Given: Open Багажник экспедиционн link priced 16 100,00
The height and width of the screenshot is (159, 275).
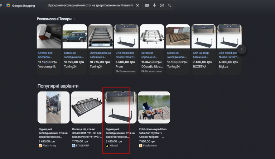Looking at the screenshot, I should [x=177, y=55].
